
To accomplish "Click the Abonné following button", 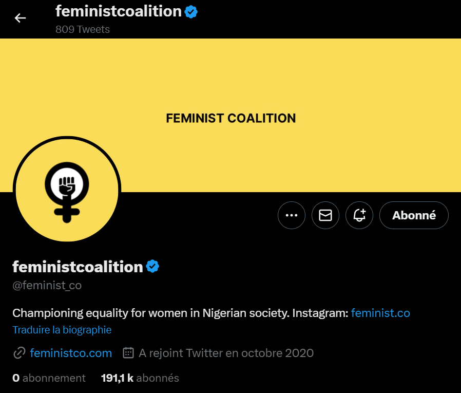I will coord(414,215).
